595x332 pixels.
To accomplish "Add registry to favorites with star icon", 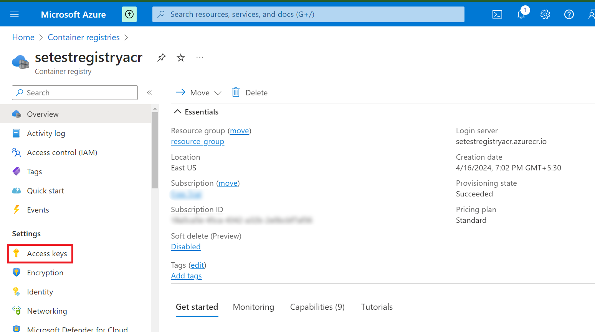I will click(x=181, y=58).
